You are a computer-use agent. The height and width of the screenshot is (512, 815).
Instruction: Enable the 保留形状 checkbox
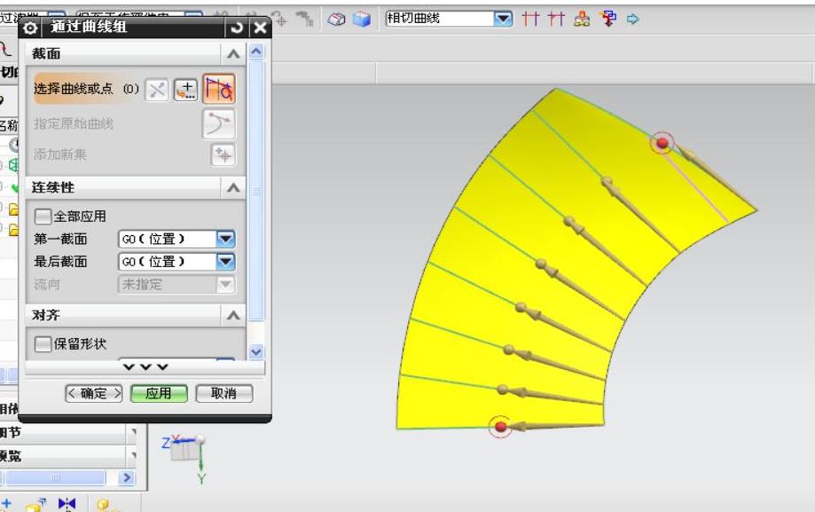pos(43,343)
